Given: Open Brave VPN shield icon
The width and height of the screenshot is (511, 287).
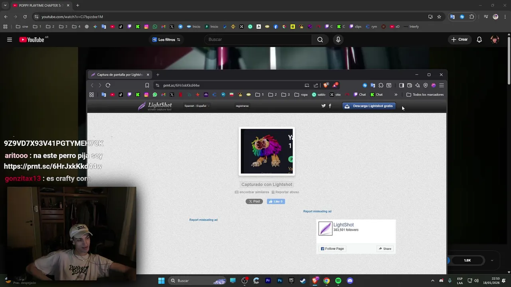Looking at the screenshot, I should pos(426,85).
